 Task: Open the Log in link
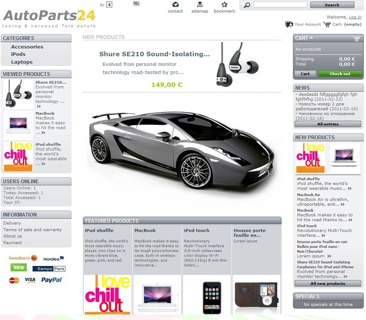point(355,17)
